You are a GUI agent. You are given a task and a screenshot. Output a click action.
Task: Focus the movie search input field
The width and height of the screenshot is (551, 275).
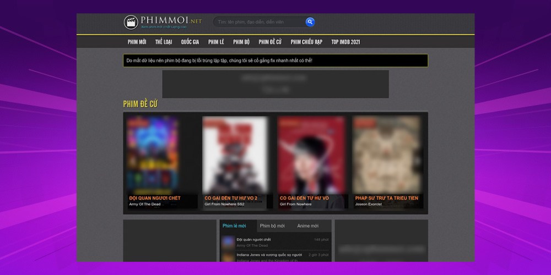pyautogui.click(x=260, y=22)
